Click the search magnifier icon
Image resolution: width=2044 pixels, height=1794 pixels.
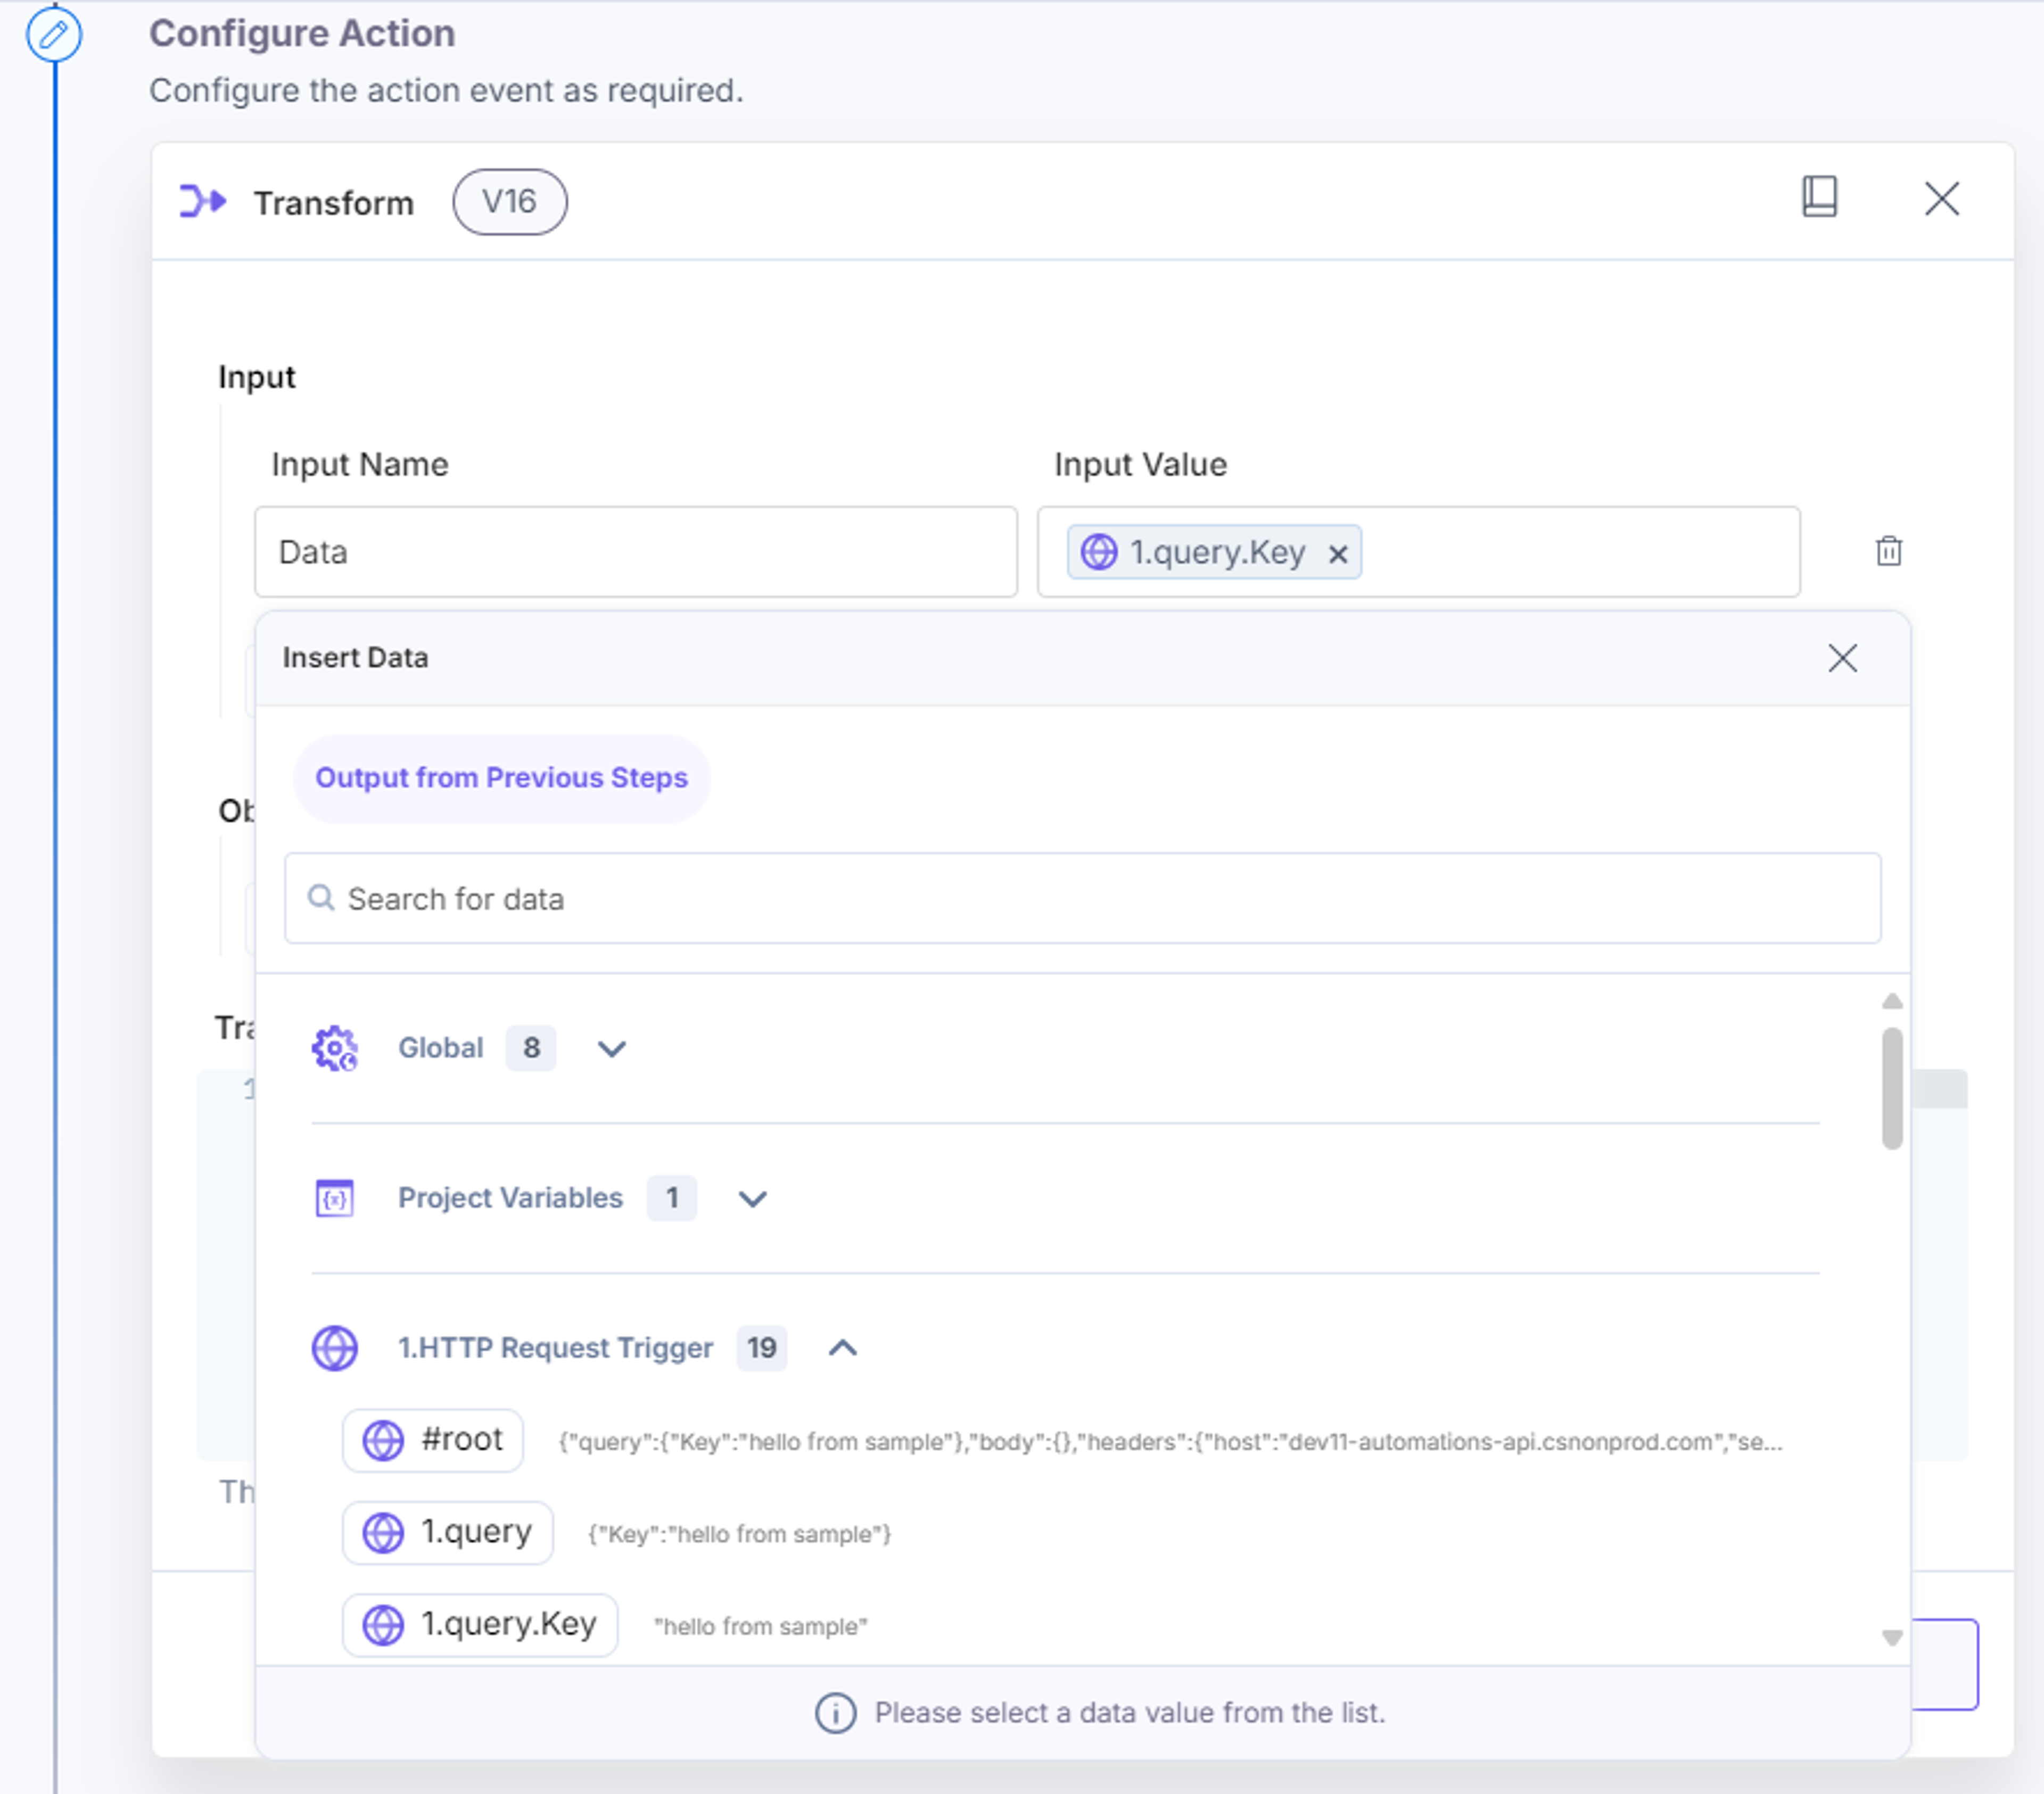[x=321, y=898]
